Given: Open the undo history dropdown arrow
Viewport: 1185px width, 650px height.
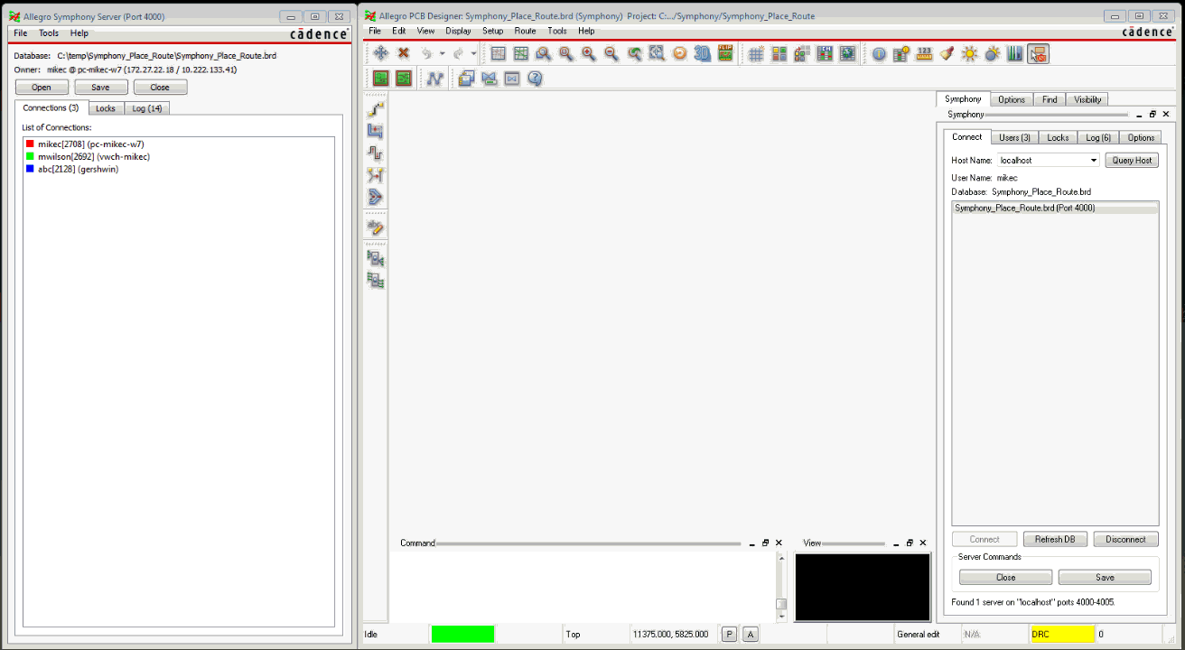Looking at the screenshot, I should [442, 54].
